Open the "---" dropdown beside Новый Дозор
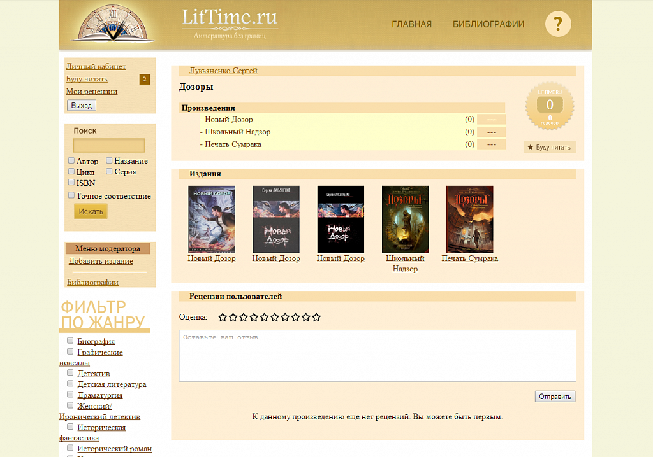The height and width of the screenshot is (457, 653). tap(491, 119)
